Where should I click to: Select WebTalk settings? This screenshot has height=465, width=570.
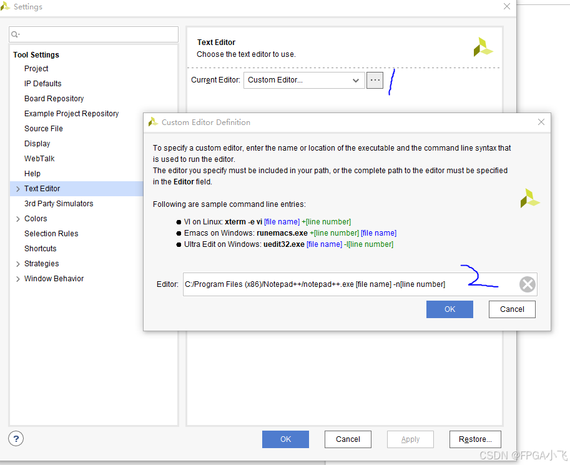(39, 159)
